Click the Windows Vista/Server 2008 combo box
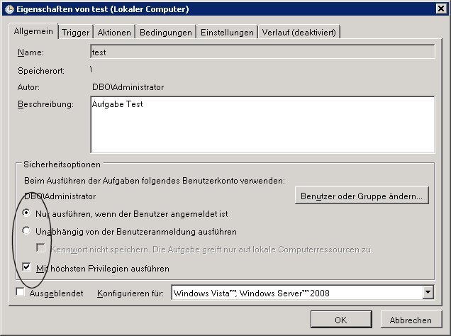This screenshot has width=451, height=336. coord(296,292)
